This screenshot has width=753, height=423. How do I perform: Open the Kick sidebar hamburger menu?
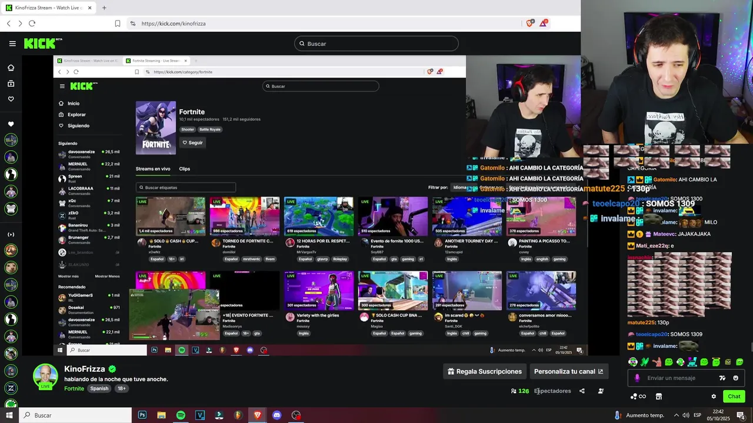coord(12,43)
